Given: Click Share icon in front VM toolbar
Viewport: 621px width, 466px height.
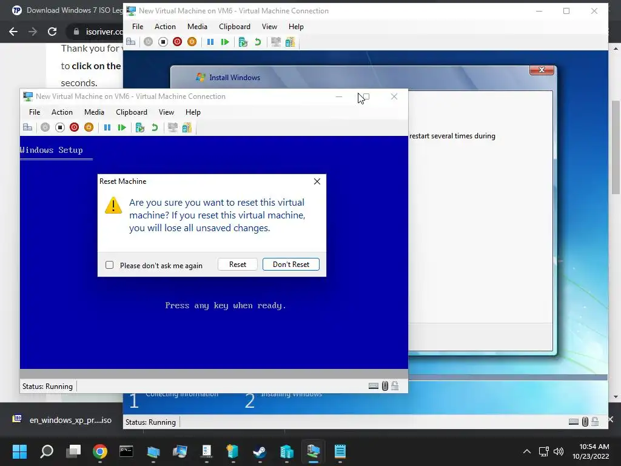Looking at the screenshot, I should pyautogui.click(x=187, y=127).
